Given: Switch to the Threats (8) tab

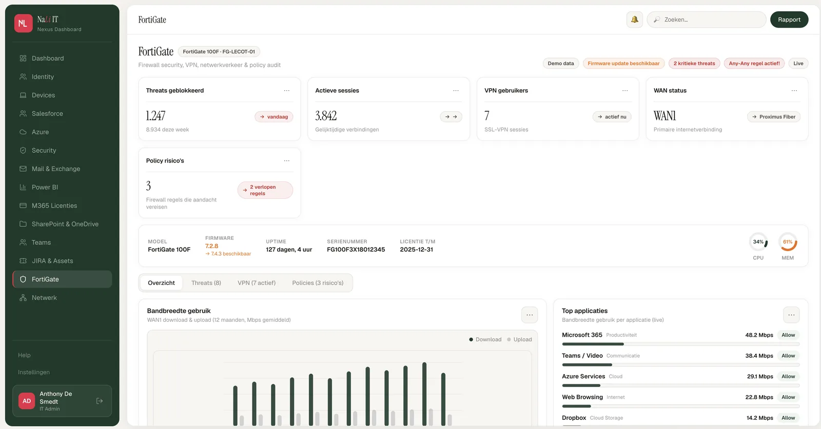Looking at the screenshot, I should coord(206,283).
